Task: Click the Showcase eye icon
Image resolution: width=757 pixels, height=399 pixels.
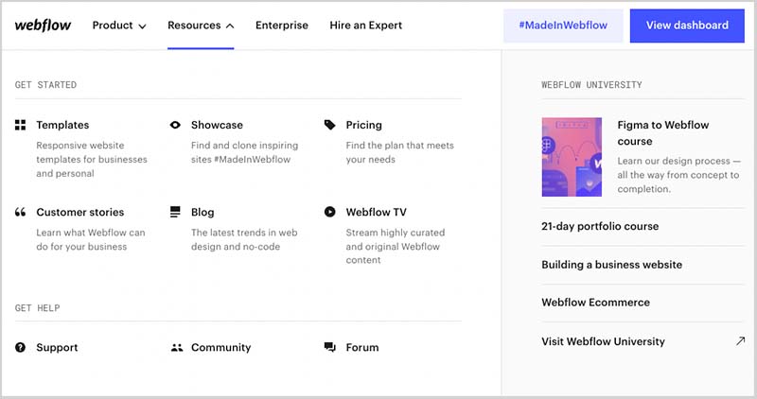Action: pos(175,125)
